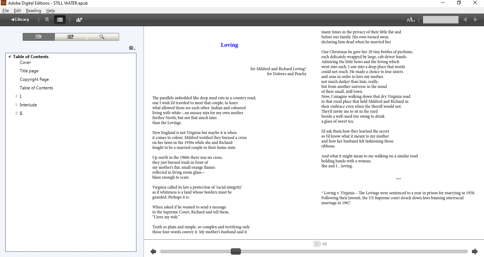This screenshot has width=484, height=257.
Task: Expand the Interlude section
Action: tap(16, 105)
